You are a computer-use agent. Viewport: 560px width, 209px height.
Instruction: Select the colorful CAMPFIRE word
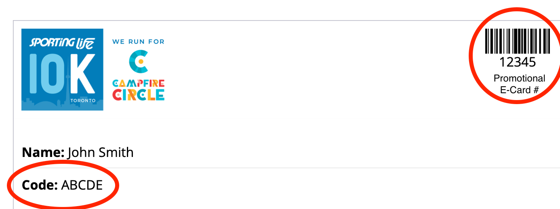[x=138, y=84]
